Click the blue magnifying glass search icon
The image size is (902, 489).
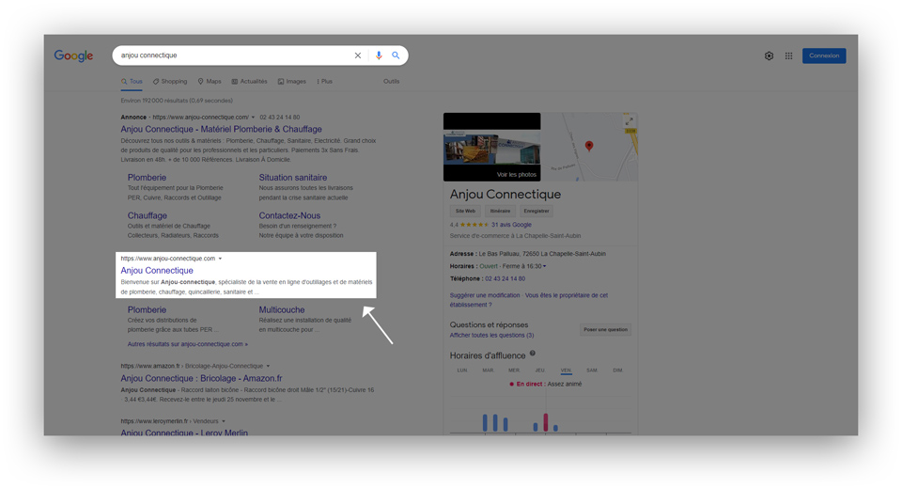tap(396, 55)
